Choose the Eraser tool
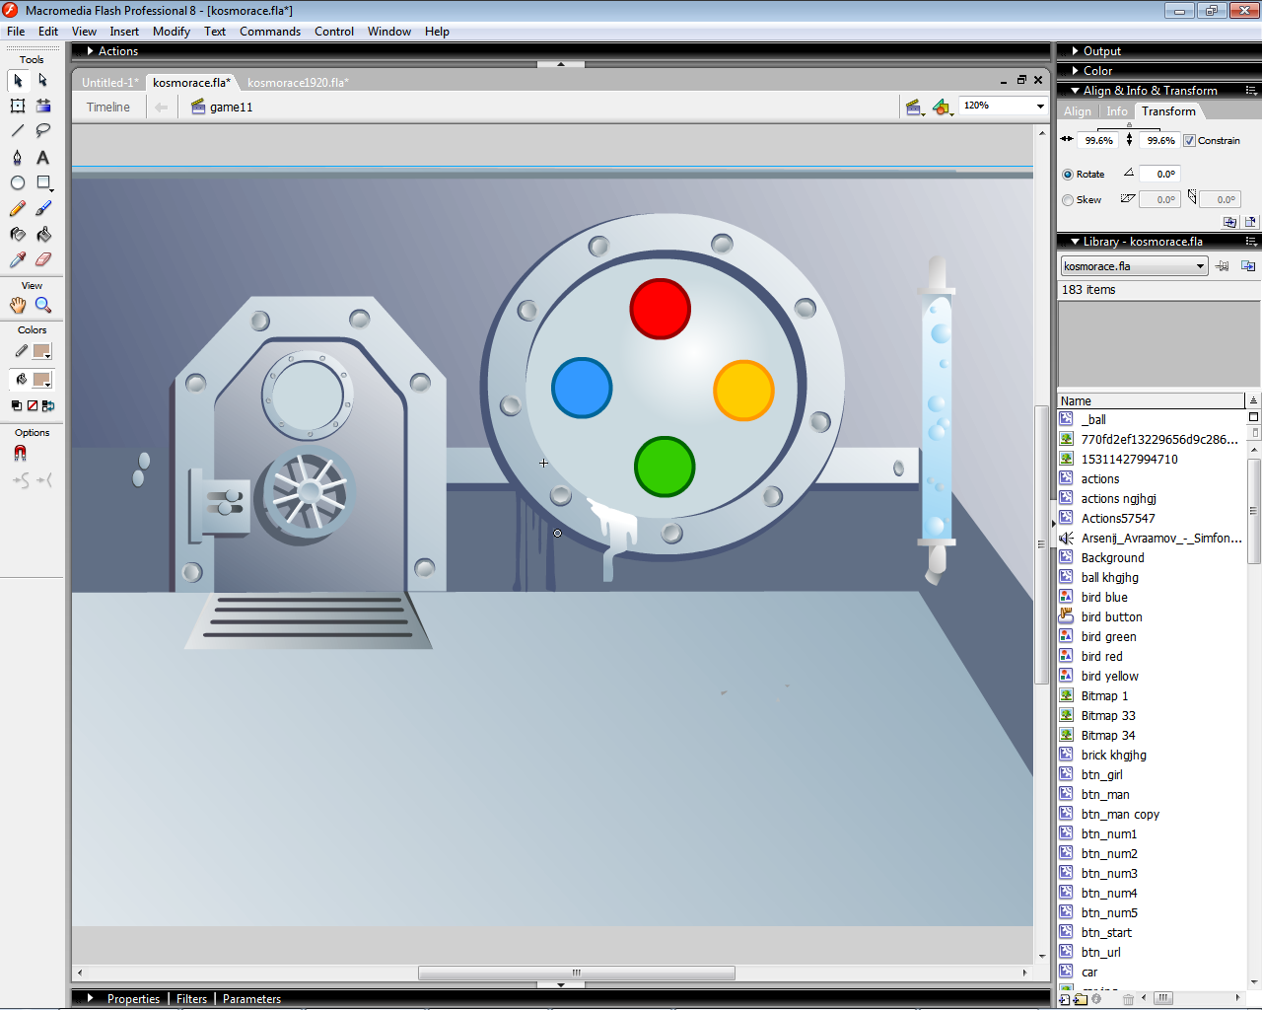1262x1010 pixels. pyautogui.click(x=43, y=260)
